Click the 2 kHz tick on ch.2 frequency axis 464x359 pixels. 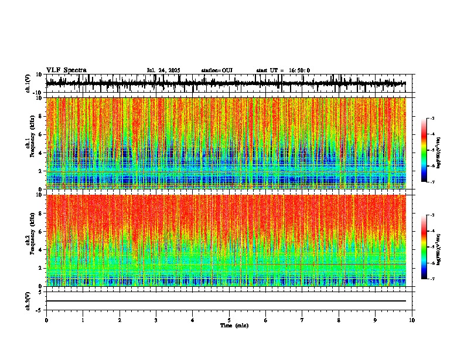(x=40, y=268)
